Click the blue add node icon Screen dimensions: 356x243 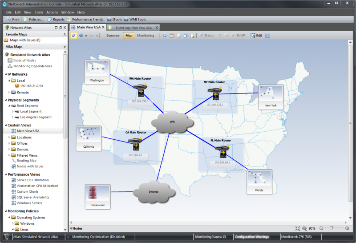pyautogui.click(x=165, y=36)
